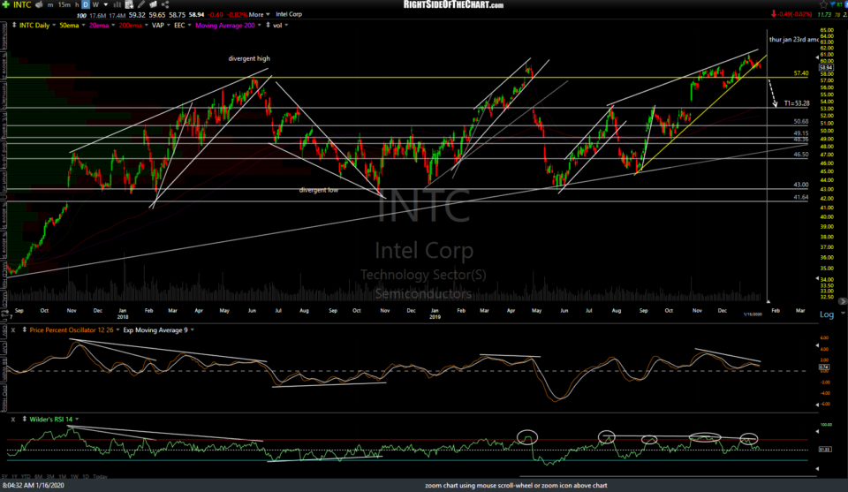This screenshot has height=492, width=848.
Task: Click the 'divergent high' annotation text
Action: pyautogui.click(x=249, y=58)
